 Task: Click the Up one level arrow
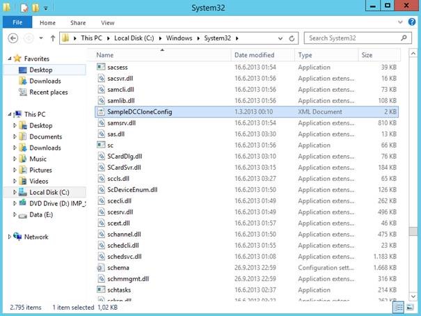pos(53,38)
